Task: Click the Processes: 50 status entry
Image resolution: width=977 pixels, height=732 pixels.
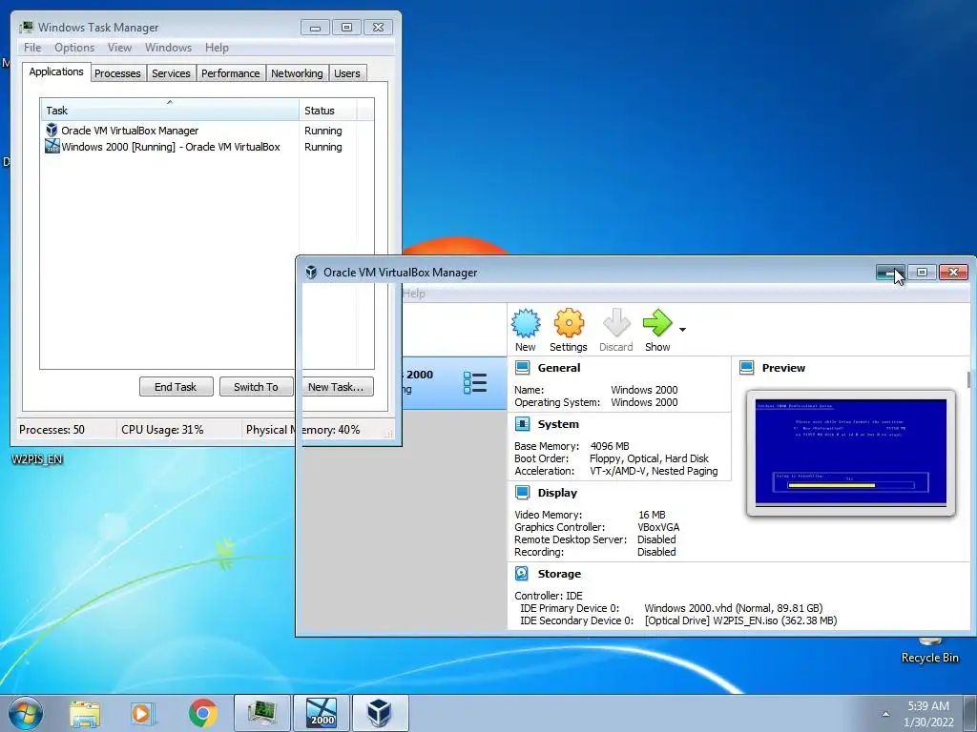Action: point(52,430)
